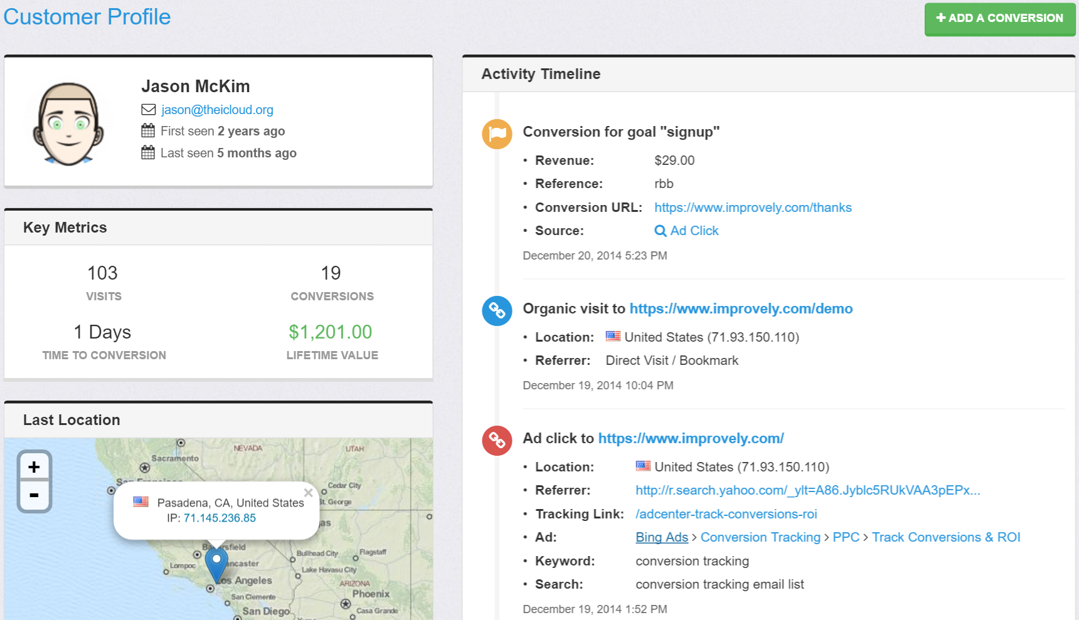Click the December 19, 2014 10:04 PM timestamp
This screenshot has width=1079, height=620.
[x=598, y=386]
